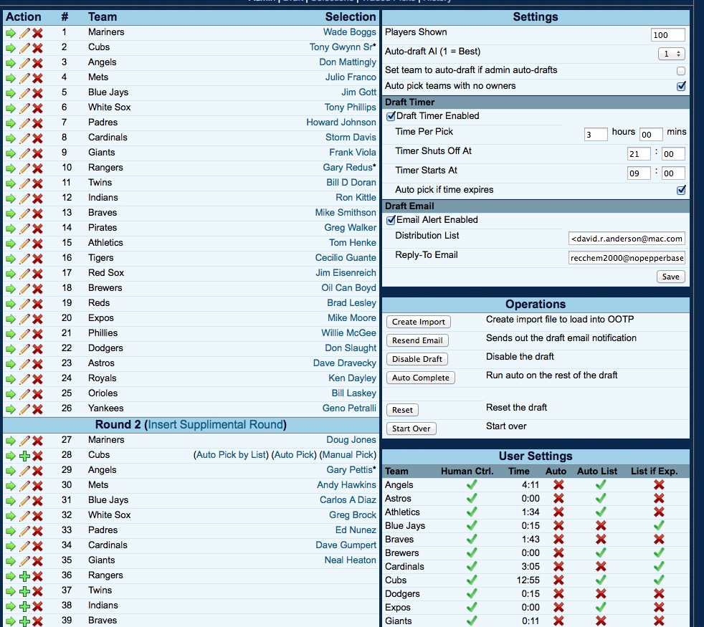This screenshot has height=627, width=704.
Task: Open the Auto-draft AI dropdown
Action: pos(671,54)
